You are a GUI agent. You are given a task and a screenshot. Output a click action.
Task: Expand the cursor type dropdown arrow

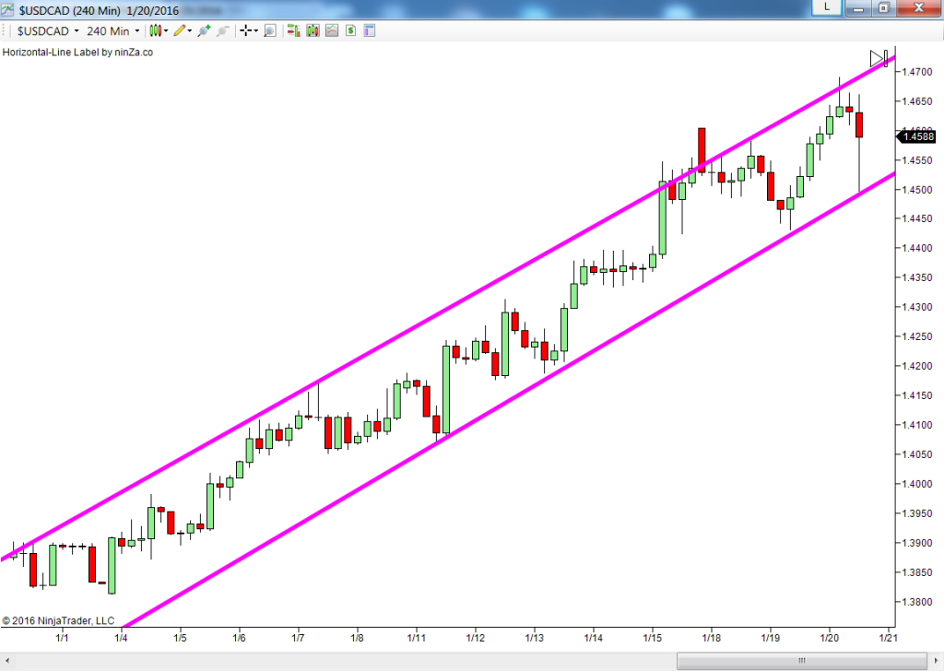[x=256, y=30]
